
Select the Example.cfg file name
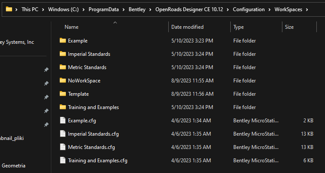82,121
